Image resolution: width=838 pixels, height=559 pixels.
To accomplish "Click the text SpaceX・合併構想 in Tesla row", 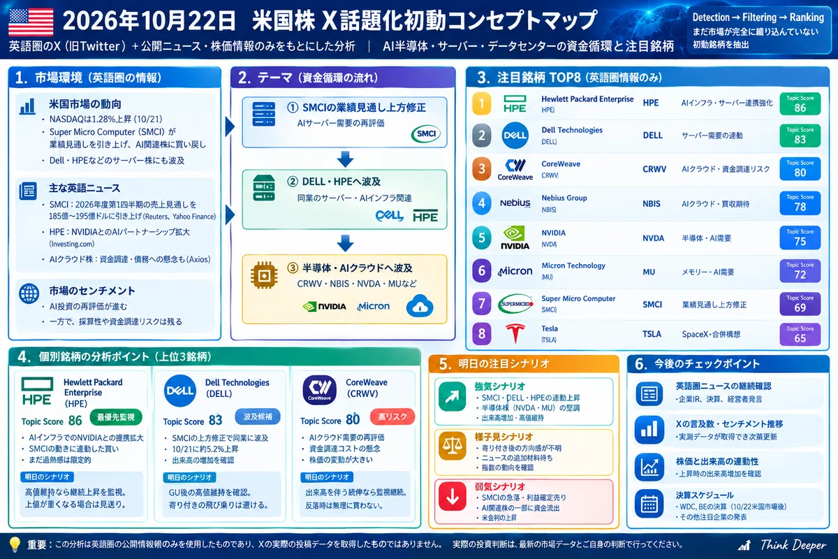I will [x=711, y=334].
